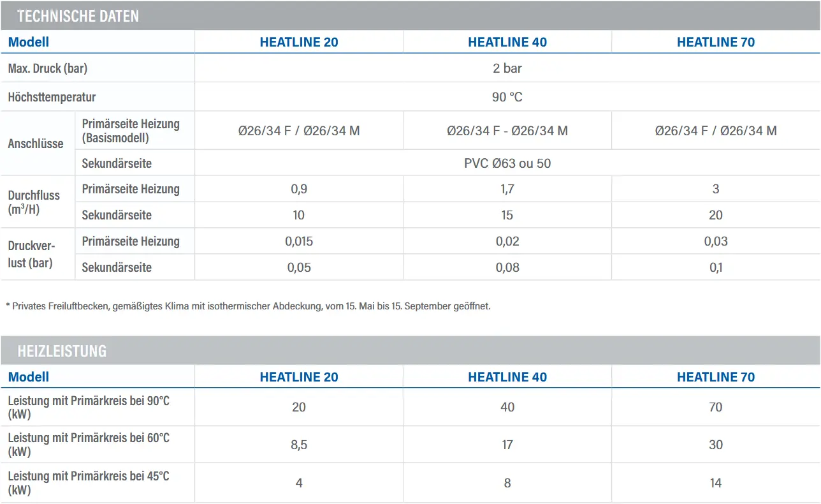
Task: Click secondary flow value '10'
Action: click(x=299, y=215)
